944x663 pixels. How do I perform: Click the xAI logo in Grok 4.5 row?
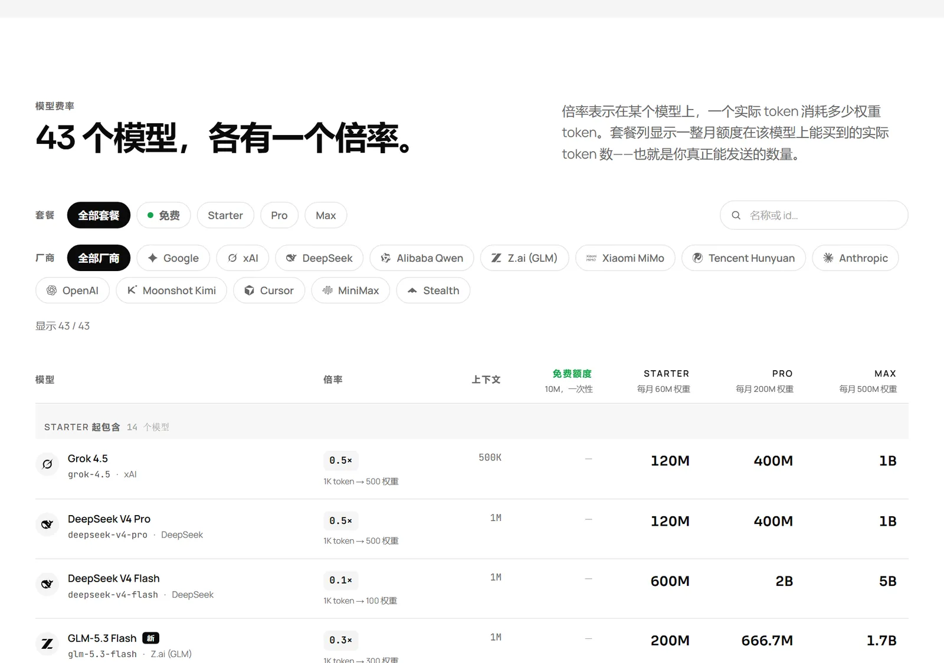47,464
